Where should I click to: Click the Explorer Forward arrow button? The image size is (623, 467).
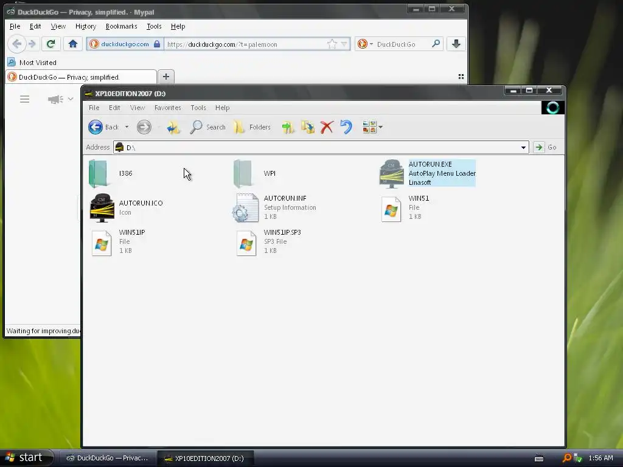pyautogui.click(x=144, y=127)
